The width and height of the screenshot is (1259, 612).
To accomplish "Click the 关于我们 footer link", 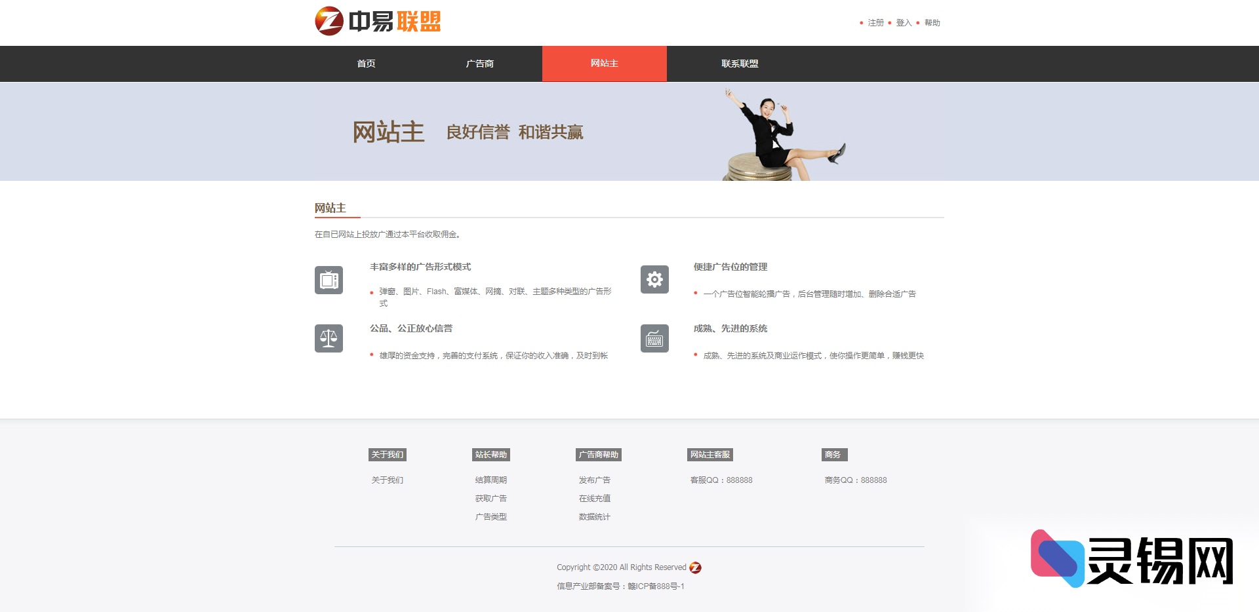I will [x=387, y=480].
